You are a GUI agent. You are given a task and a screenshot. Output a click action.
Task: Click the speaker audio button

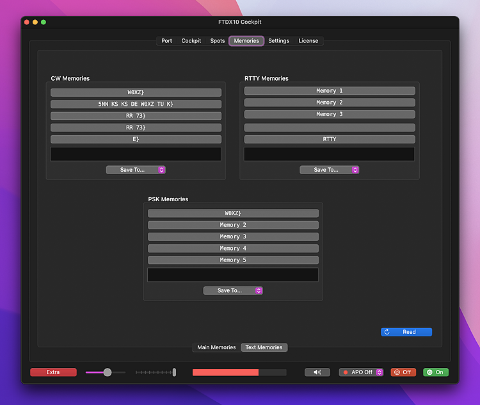point(317,372)
